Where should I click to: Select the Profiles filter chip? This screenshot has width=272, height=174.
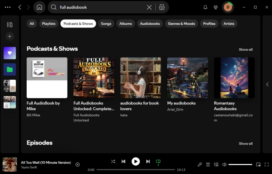(x=209, y=24)
